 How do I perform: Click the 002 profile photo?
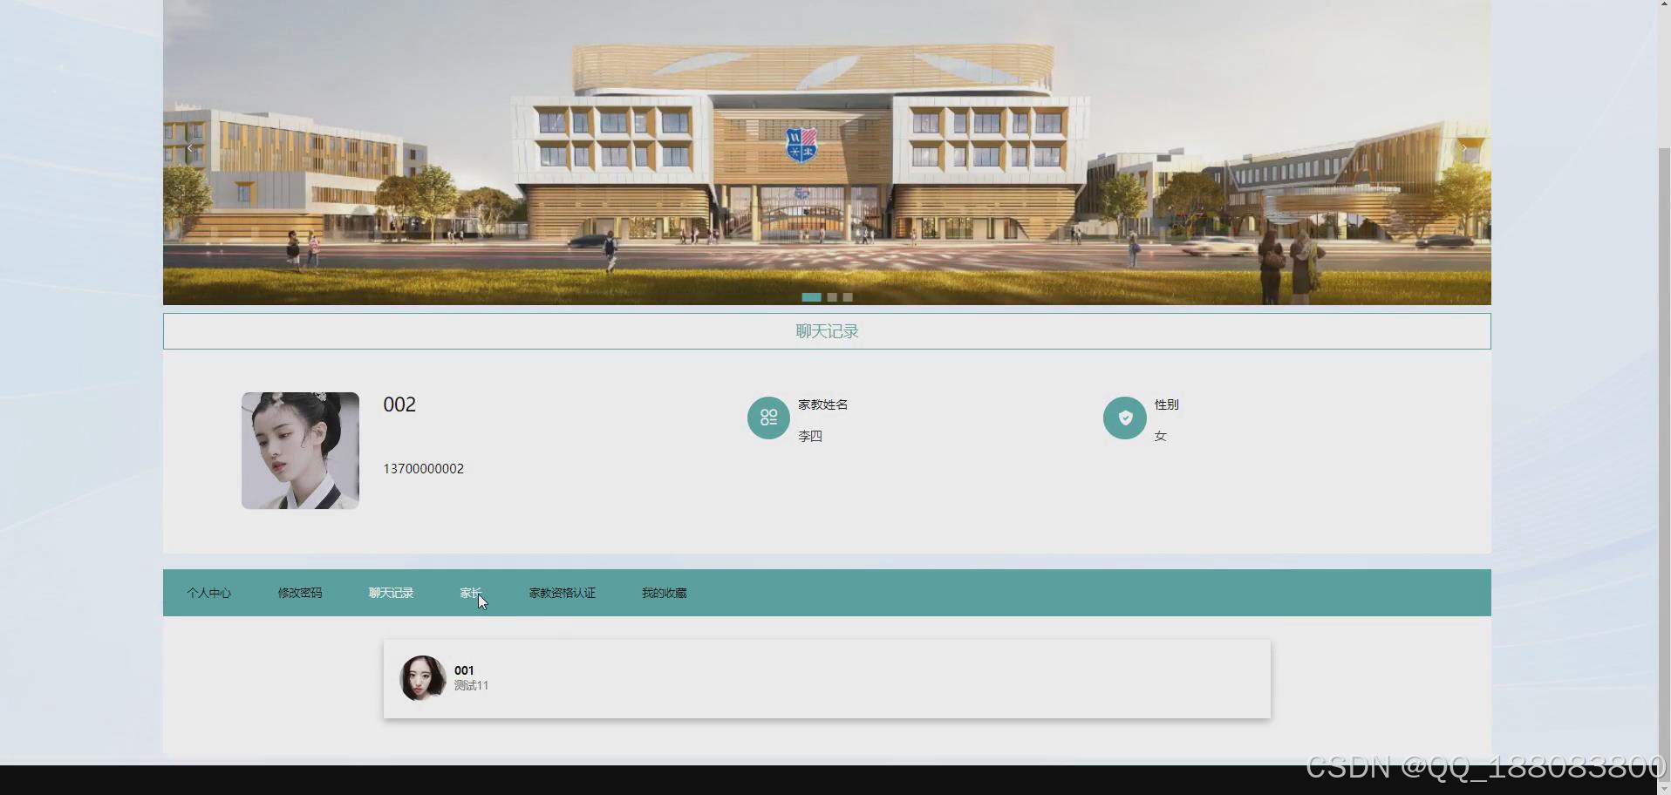[x=300, y=451]
